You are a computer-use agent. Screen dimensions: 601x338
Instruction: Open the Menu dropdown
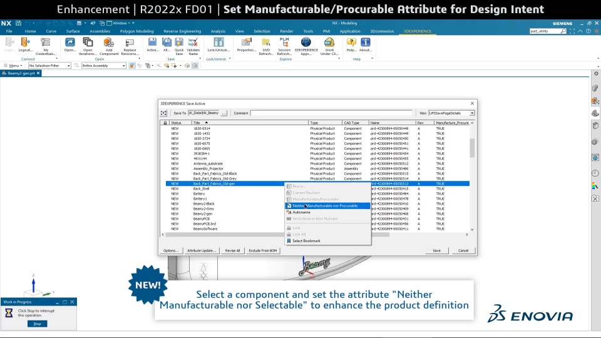(13, 66)
